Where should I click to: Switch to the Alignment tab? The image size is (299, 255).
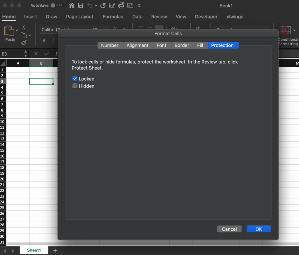(x=137, y=45)
